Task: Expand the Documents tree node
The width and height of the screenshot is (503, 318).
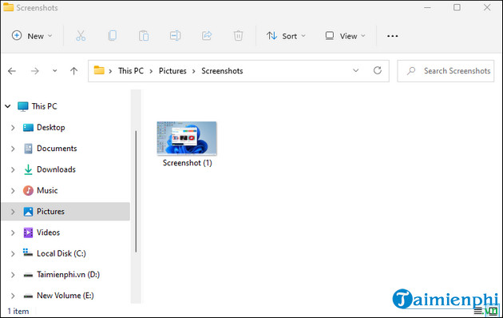Action: click(x=13, y=149)
